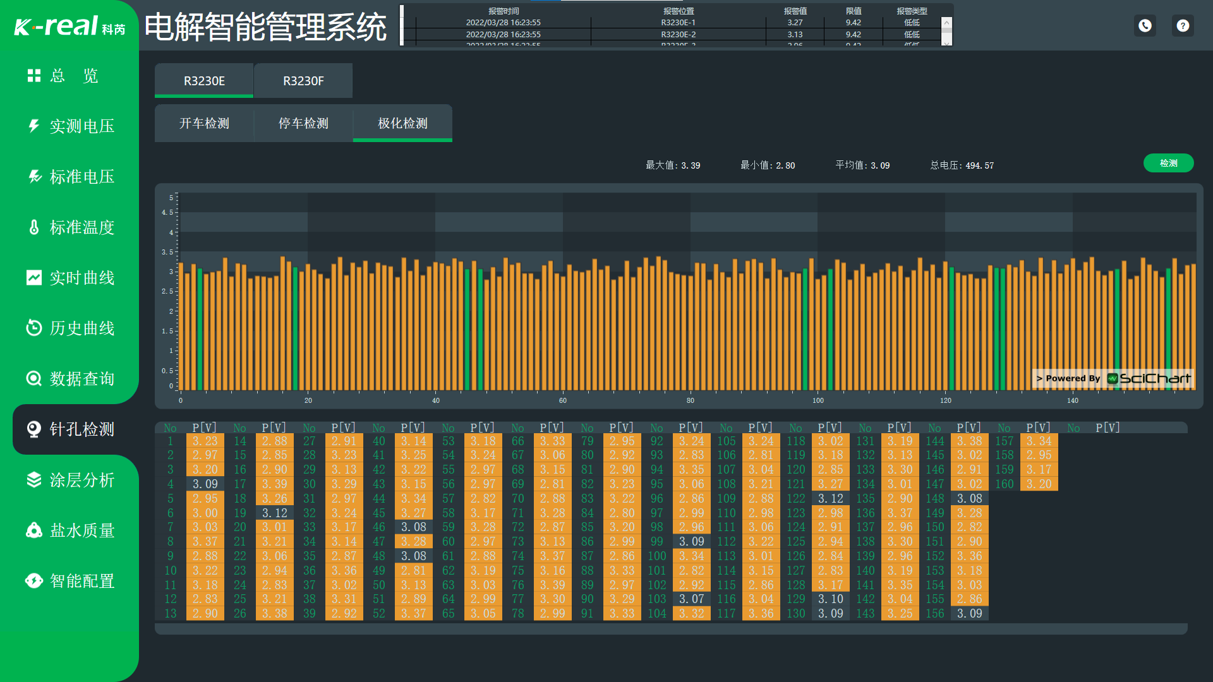Switch to the R3230F tab

pos(303,81)
